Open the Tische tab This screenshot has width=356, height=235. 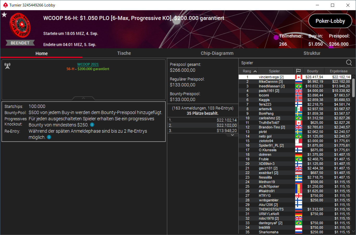[124, 53]
